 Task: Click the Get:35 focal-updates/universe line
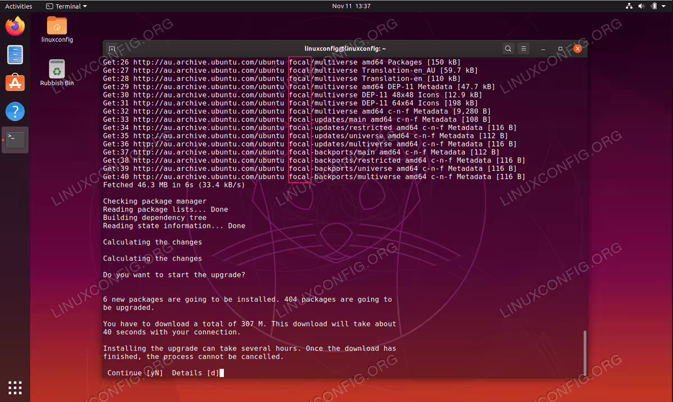point(306,136)
